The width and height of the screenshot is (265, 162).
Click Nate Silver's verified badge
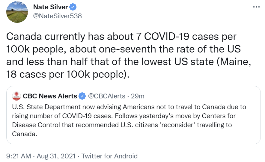pos(73,7)
